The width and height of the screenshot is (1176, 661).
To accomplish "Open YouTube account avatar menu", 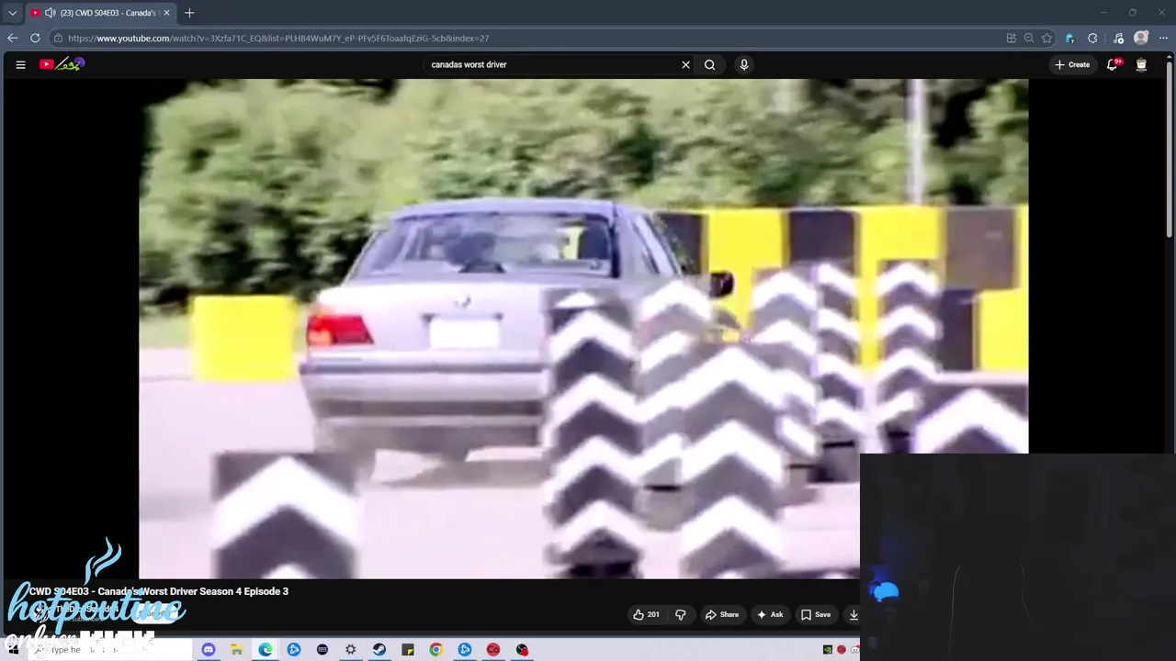I will 1141,64.
